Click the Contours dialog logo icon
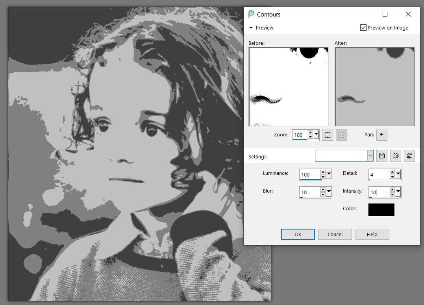Screen dimensions: 424x305 tap(251, 14)
